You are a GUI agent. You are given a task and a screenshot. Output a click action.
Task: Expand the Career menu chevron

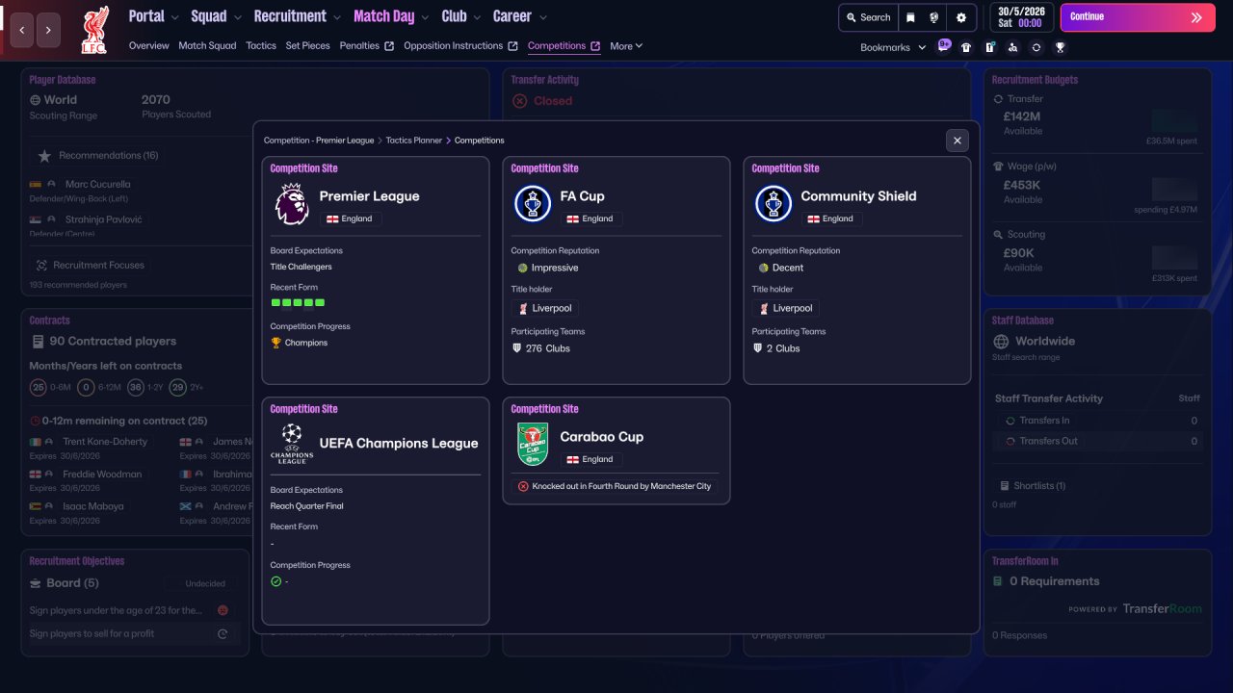[542, 17]
